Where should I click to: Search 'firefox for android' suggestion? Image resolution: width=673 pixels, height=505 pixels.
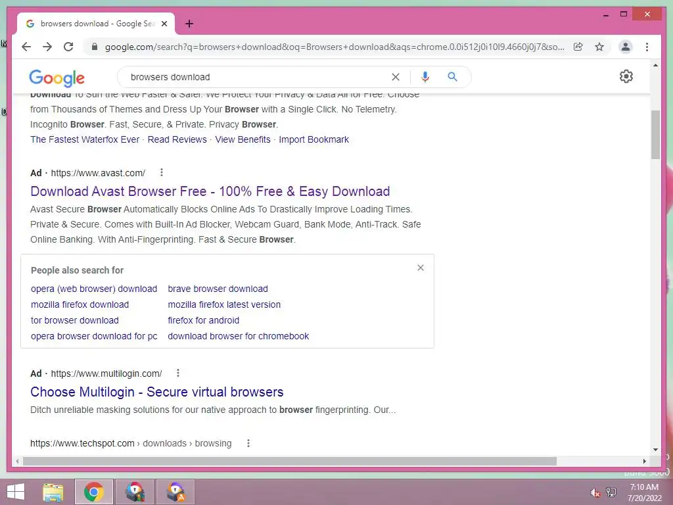click(x=204, y=320)
